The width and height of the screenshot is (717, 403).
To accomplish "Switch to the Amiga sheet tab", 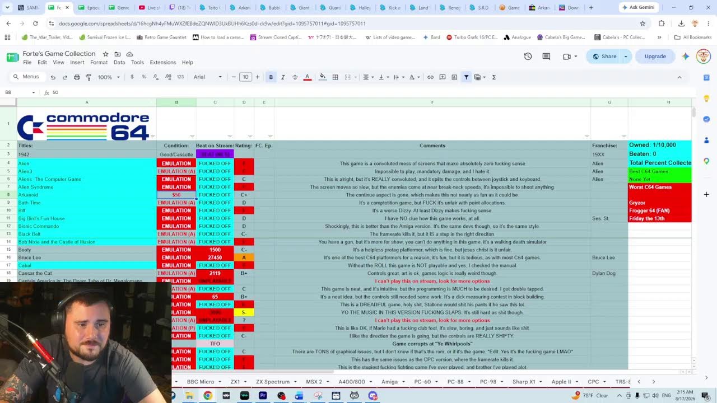I will click(x=389, y=382).
